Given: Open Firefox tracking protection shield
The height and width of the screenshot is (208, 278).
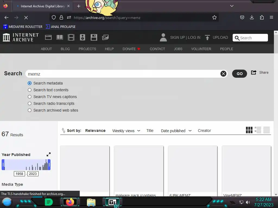Looking at the screenshot, I should [x=54, y=18].
